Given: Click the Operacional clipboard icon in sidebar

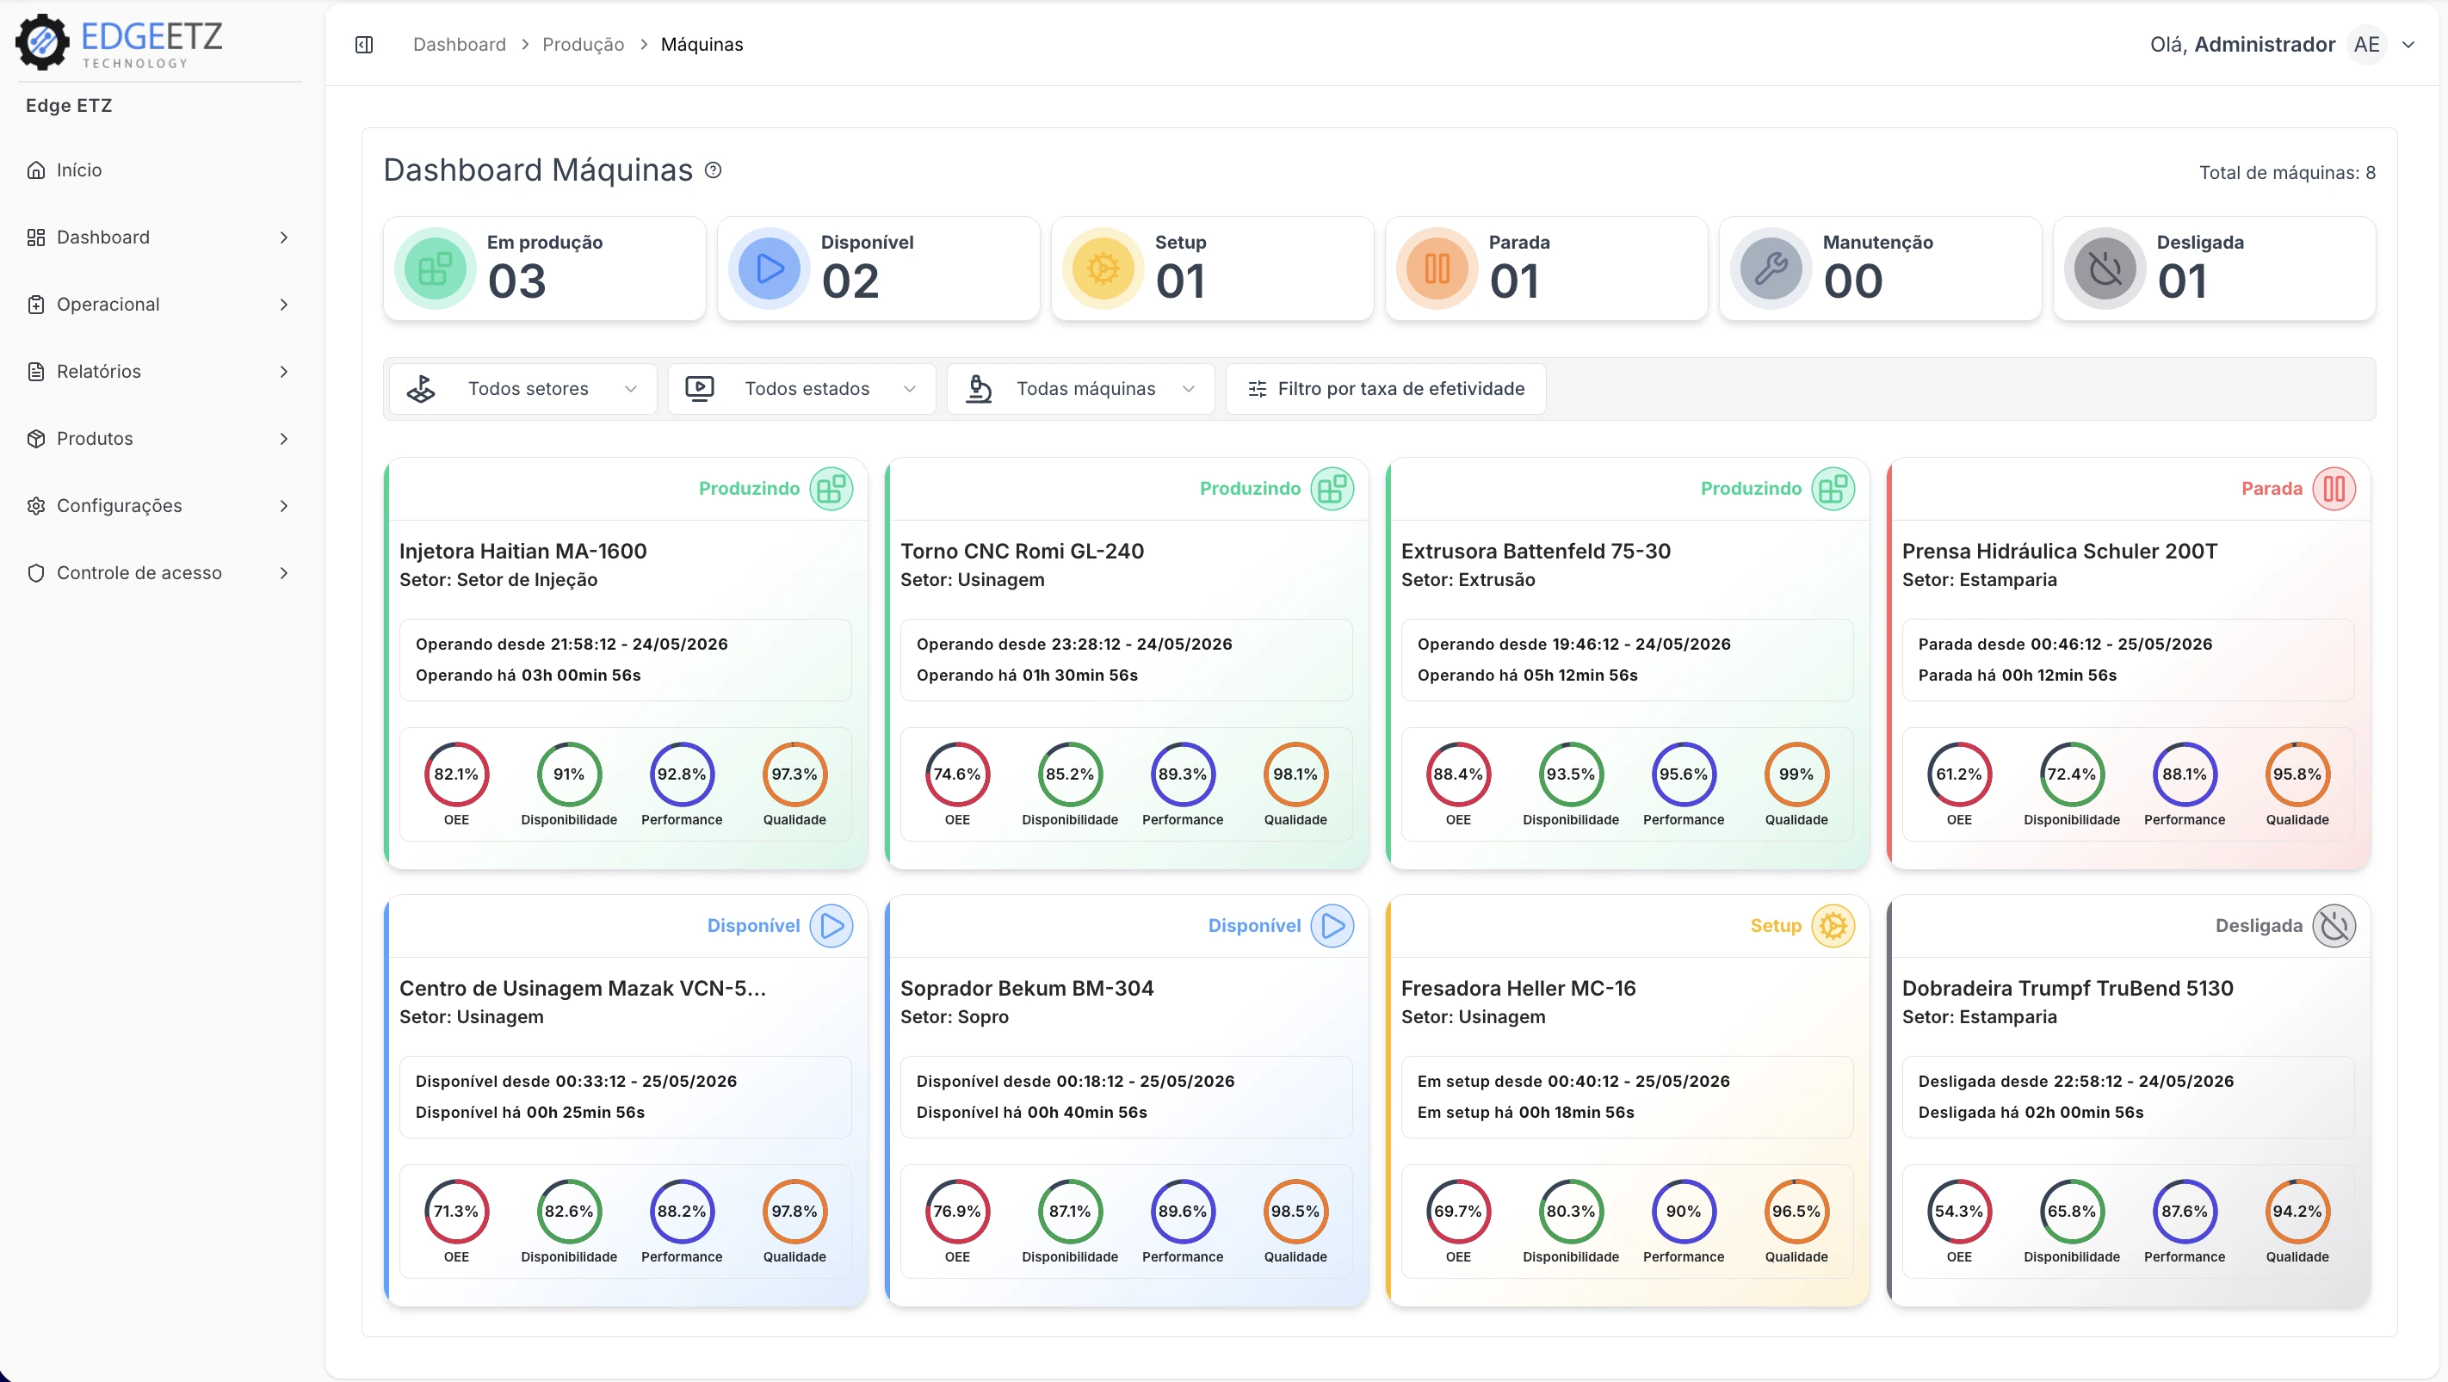Looking at the screenshot, I should coord(36,305).
